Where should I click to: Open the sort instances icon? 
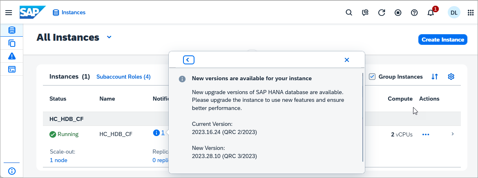pos(435,77)
